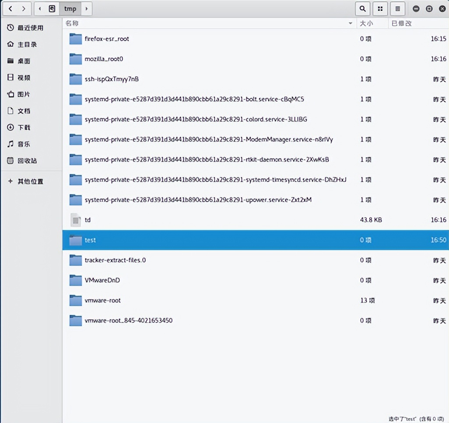Open 回收站 trash in sidebar
This screenshot has width=449, height=423.
[x=27, y=161]
